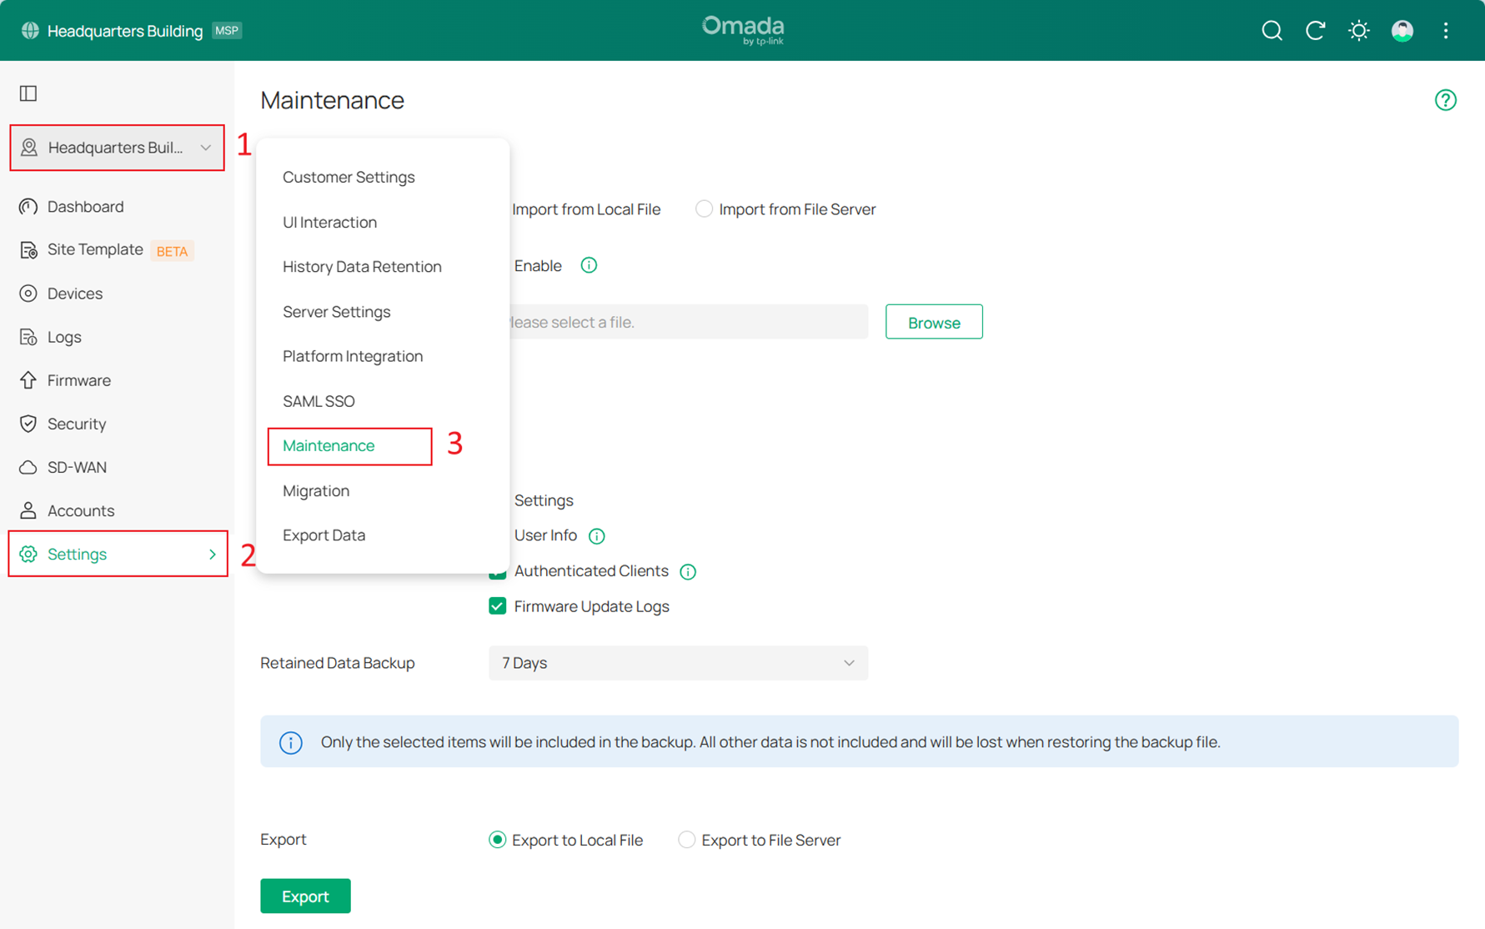Open the Security section
Viewport: 1485px width, 929px height.
pyautogui.click(x=77, y=423)
